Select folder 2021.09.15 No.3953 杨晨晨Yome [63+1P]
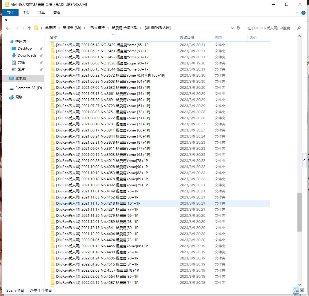The width and height of the screenshot is (309, 296). [159, 155]
